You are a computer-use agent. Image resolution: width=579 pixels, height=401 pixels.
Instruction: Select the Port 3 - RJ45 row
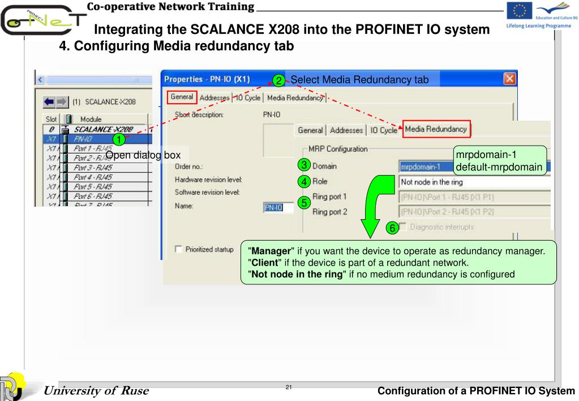(97, 168)
